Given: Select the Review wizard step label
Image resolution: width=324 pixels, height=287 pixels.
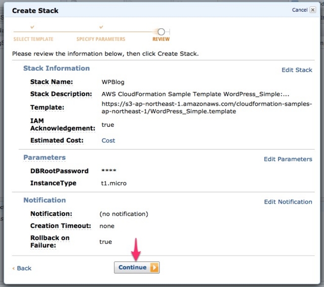Looking at the screenshot, I should click(x=161, y=39).
